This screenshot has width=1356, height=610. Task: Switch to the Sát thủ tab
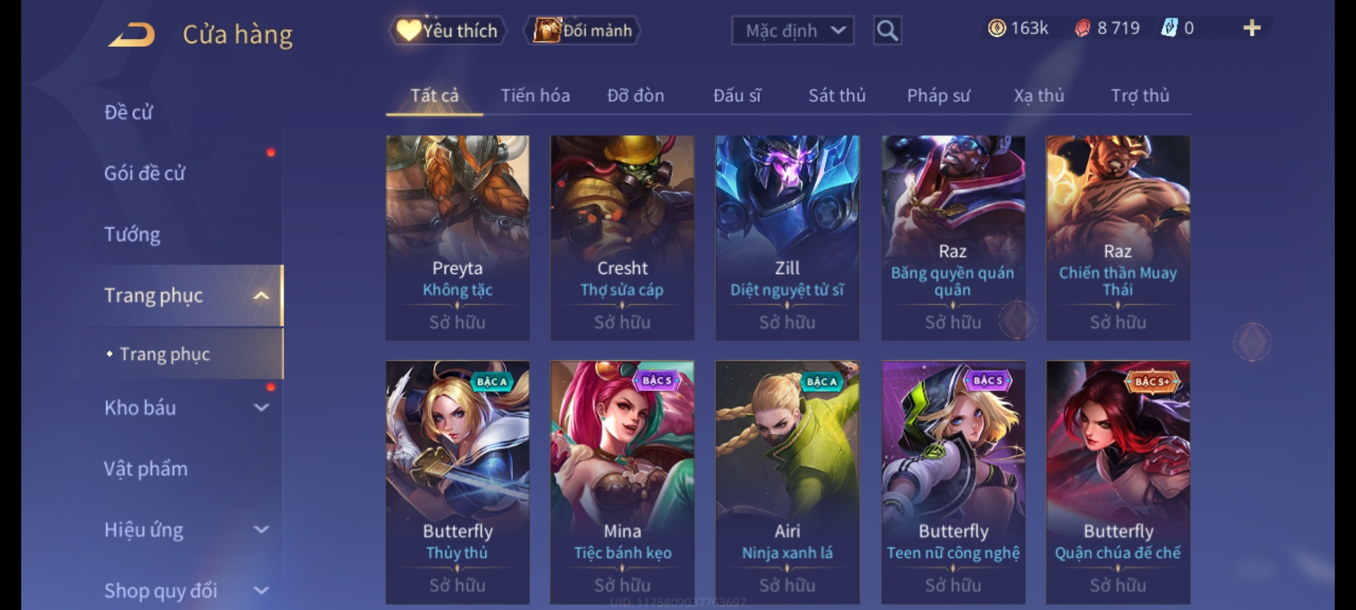tap(837, 95)
